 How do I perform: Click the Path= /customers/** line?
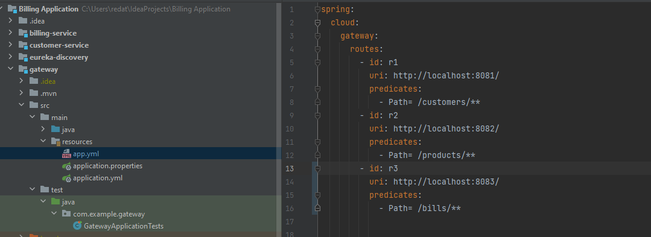point(430,102)
